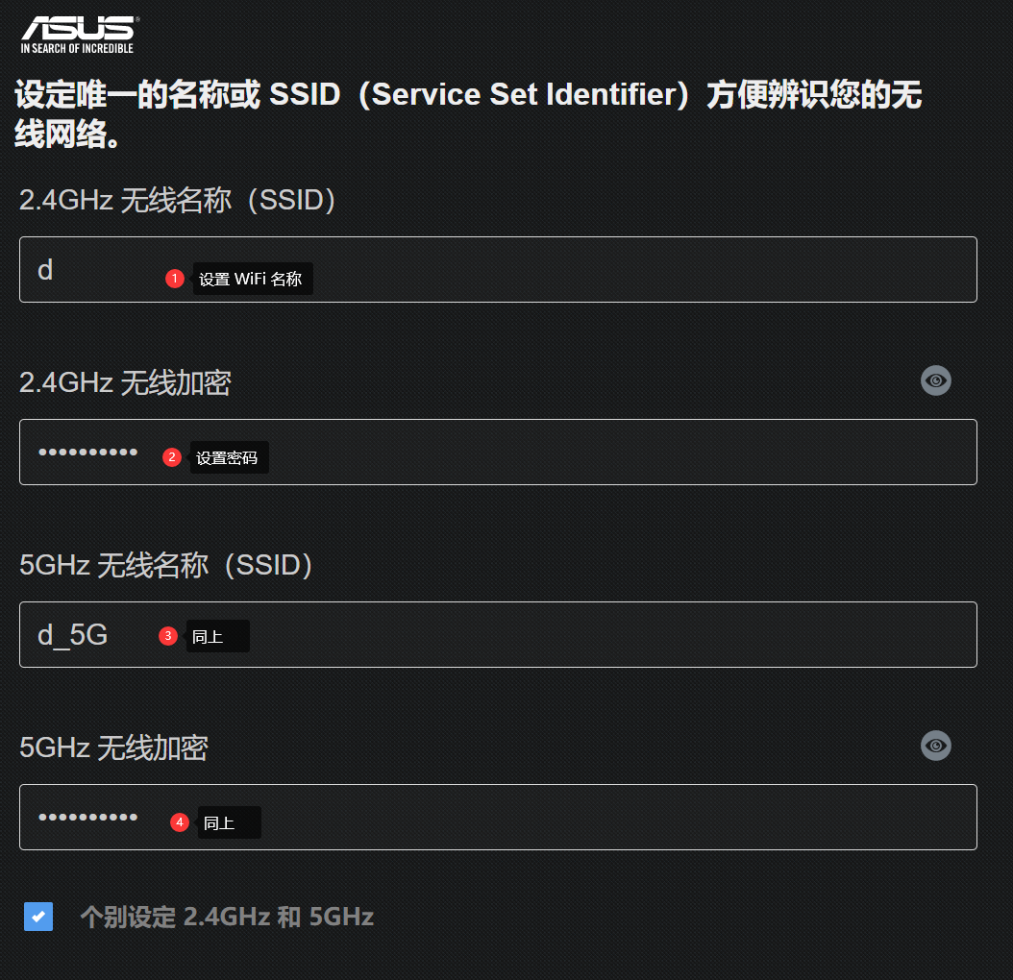
Task: Show the 5GHz wireless password
Action: tap(935, 746)
